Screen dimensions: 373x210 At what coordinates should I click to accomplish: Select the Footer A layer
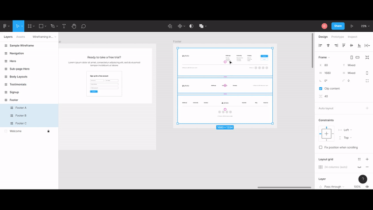(29, 108)
